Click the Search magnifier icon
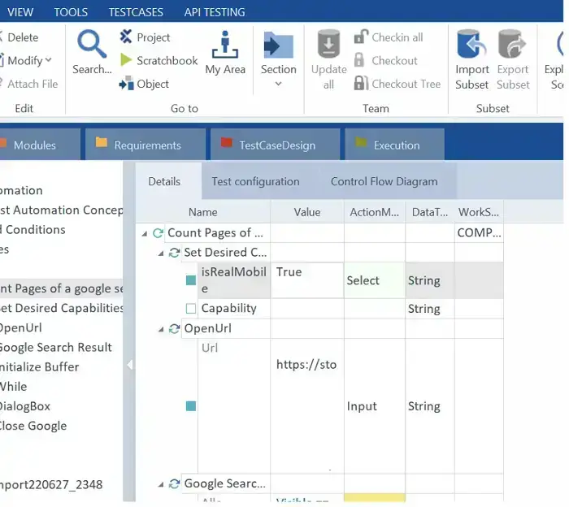This screenshot has width=569, height=507. [92, 44]
